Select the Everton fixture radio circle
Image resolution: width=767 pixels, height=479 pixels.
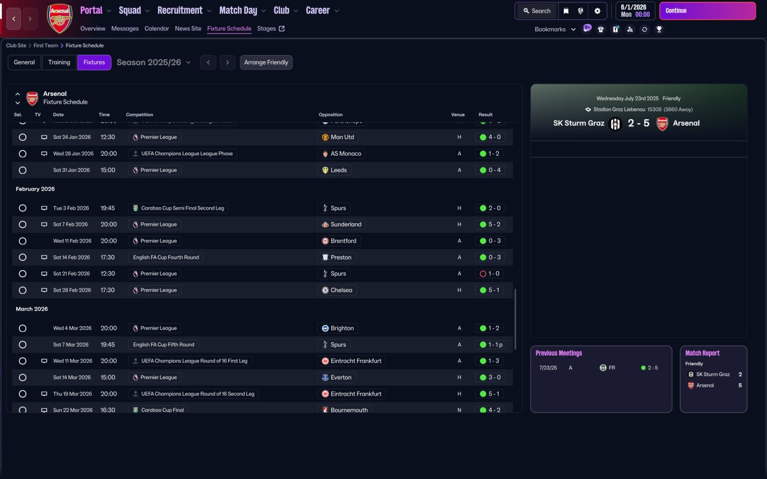click(x=22, y=377)
